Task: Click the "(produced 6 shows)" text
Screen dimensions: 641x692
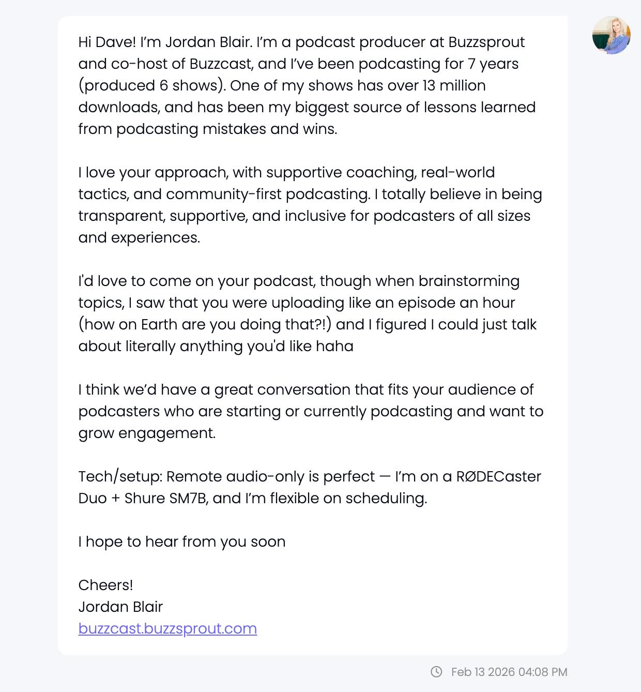Action: pyautogui.click(x=151, y=85)
